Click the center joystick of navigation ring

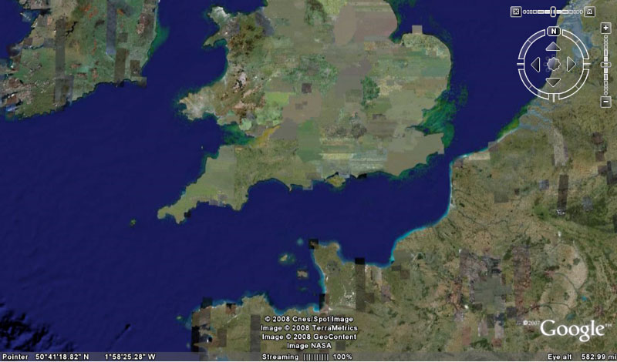click(553, 65)
